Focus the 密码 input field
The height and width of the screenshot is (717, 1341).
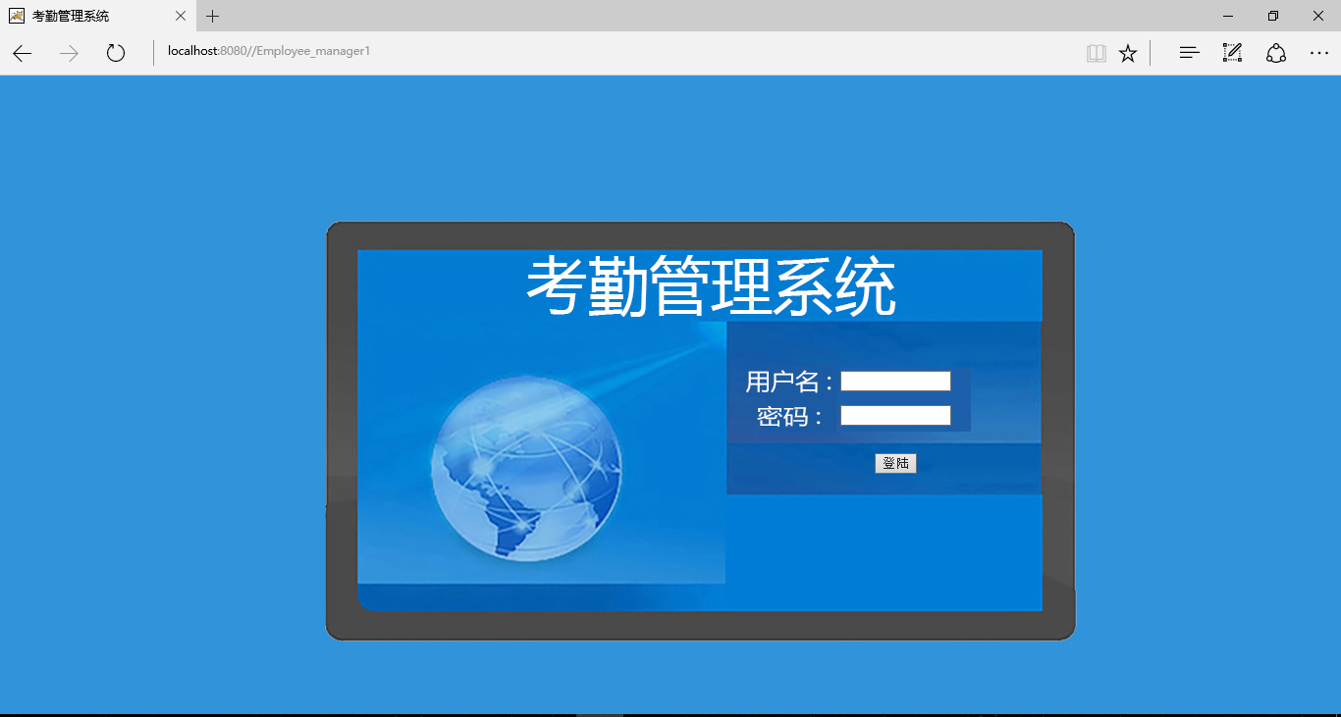[x=895, y=416]
